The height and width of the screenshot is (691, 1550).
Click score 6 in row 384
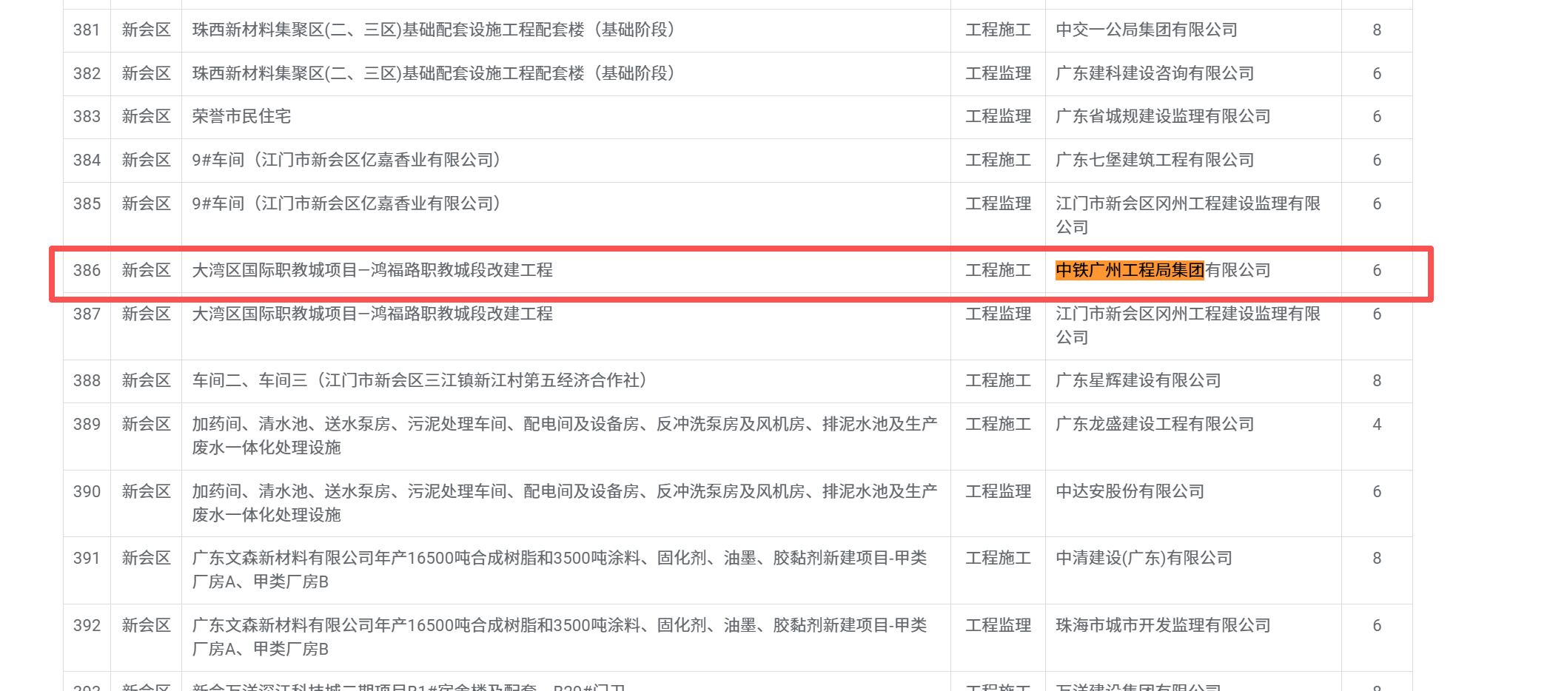[1377, 161]
